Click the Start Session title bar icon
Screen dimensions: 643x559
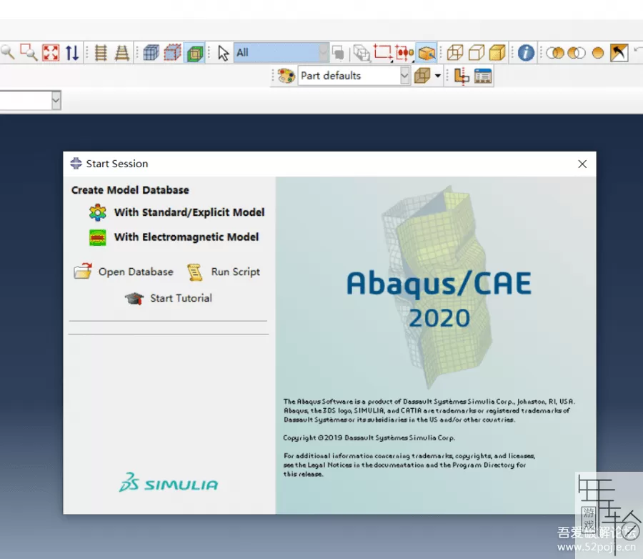coord(76,164)
